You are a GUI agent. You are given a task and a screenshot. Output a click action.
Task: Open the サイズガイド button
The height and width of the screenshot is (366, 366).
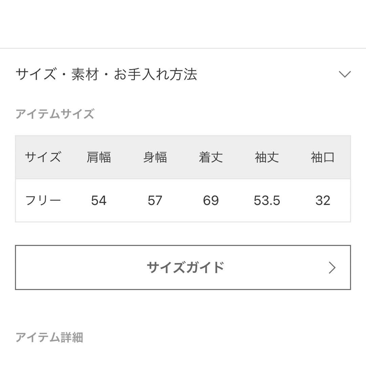point(183,267)
